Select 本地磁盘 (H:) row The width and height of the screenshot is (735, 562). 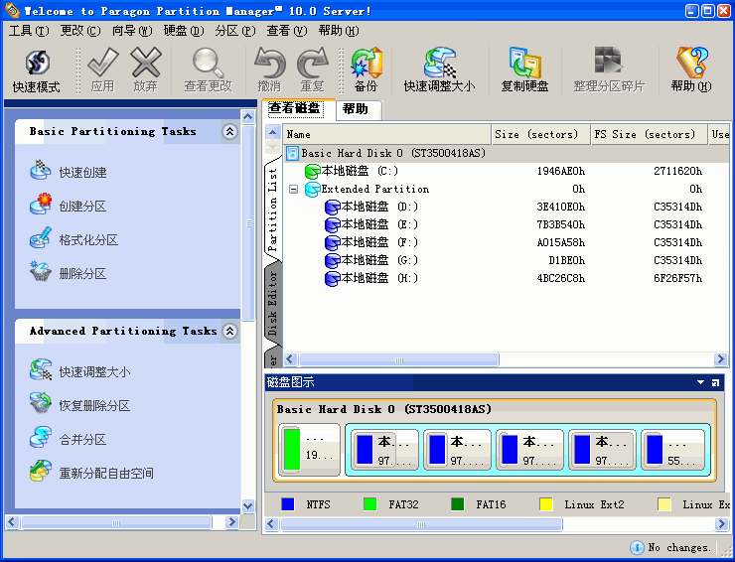point(507,278)
